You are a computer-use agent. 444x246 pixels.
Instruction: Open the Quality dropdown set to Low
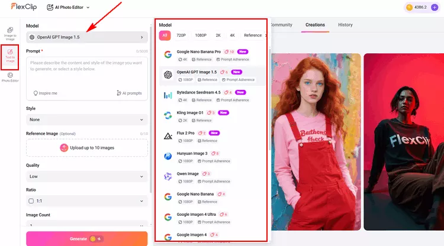[86, 176]
